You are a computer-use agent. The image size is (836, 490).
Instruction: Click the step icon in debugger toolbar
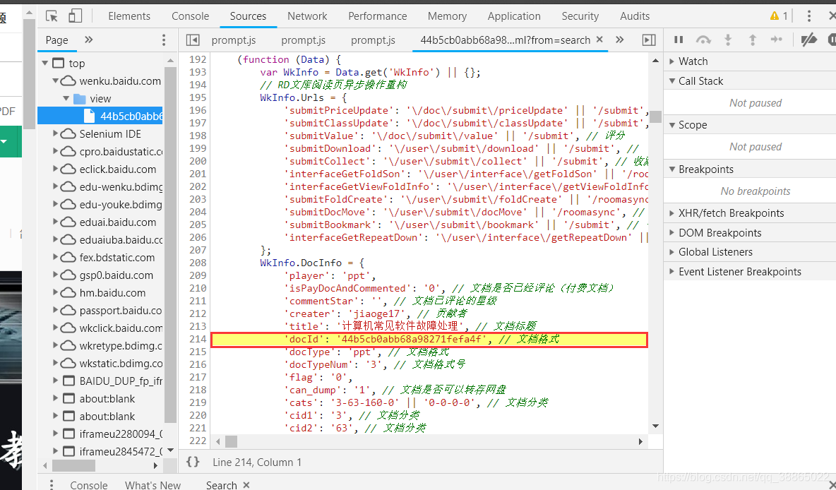(777, 40)
